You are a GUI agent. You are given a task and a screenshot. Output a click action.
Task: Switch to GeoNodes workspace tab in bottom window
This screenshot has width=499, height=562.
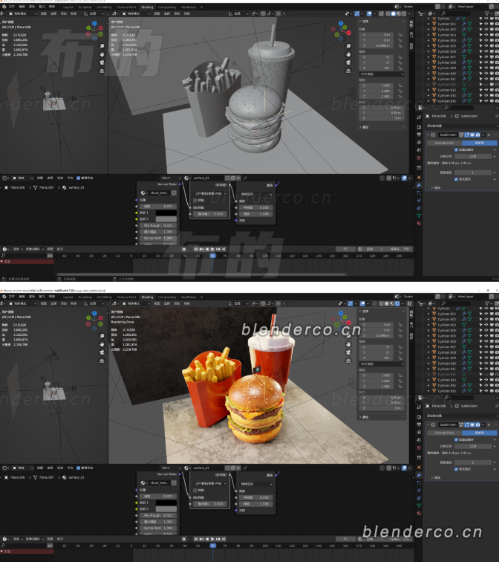tap(189, 297)
